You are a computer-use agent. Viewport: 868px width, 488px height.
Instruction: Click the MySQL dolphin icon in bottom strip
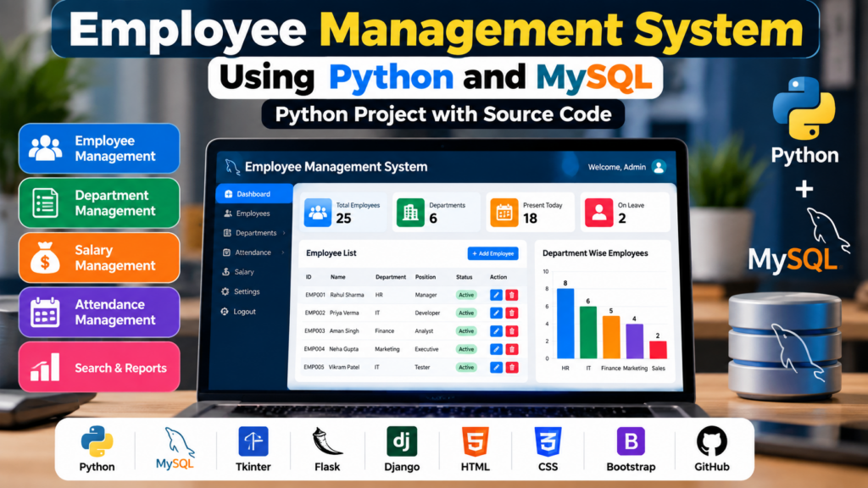click(x=178, y=441)
